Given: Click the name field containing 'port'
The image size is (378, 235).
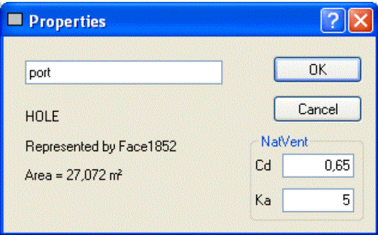Looking at the screenshot, I should click(x=123, y=72).
